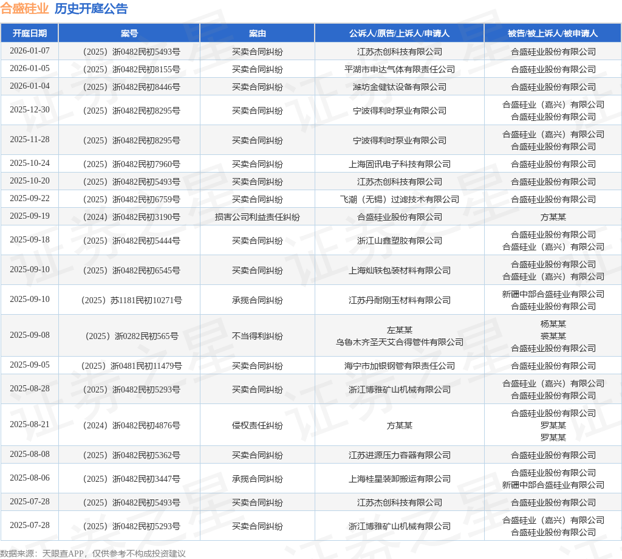Screen dimensions: 622x559
Task: Click case number (2024)浙0482民初4876号
Action: 131,425
